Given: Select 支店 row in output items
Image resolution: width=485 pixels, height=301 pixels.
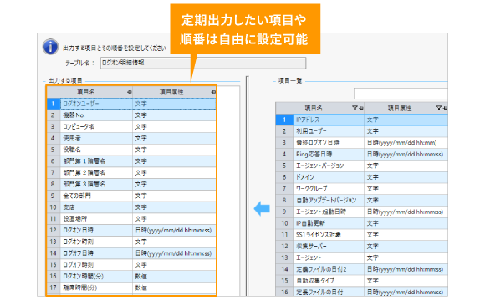Looking at the screenshot, I should [x=131, y=207].
